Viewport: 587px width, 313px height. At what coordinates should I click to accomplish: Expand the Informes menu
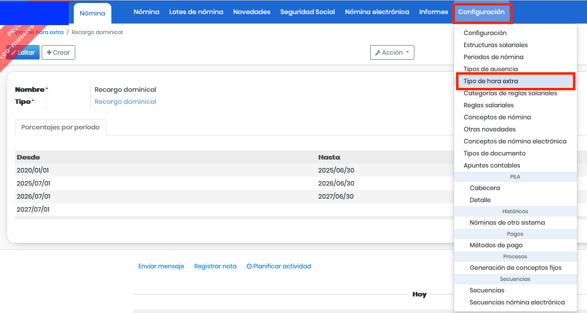(x=433, y=12)
